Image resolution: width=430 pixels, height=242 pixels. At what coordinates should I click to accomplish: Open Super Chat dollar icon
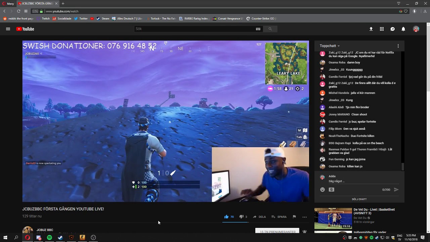(332, 190)
